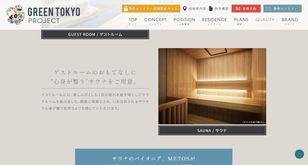Click the Green Tokyo Project floral logo emblem
The image size is (308, 165).
point(16,15)
